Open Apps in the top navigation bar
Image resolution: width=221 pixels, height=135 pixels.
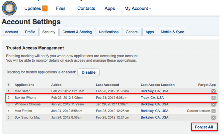tap(110, 9)
